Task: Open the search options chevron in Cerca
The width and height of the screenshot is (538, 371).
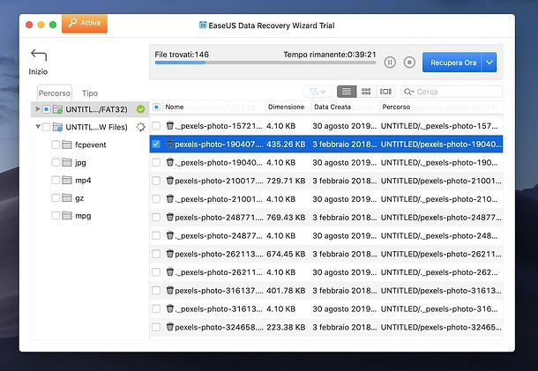Action: [x=413, y=92]
